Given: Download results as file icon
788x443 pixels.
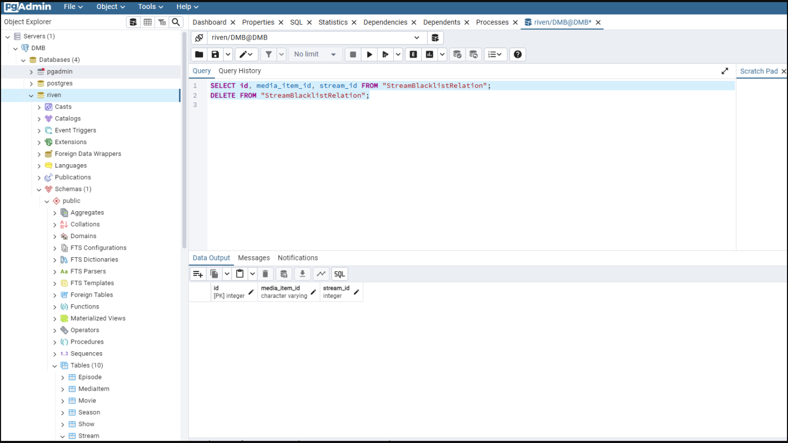Looking at the screenshot, I should [302, 274].
